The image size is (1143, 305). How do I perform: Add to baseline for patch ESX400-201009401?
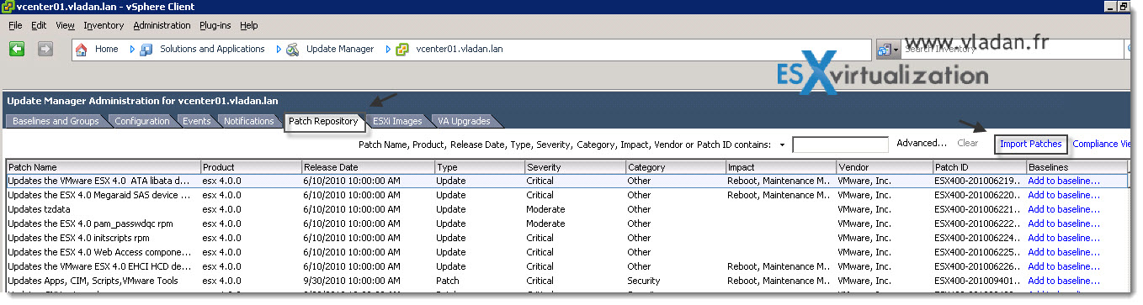pos(1064,281)
